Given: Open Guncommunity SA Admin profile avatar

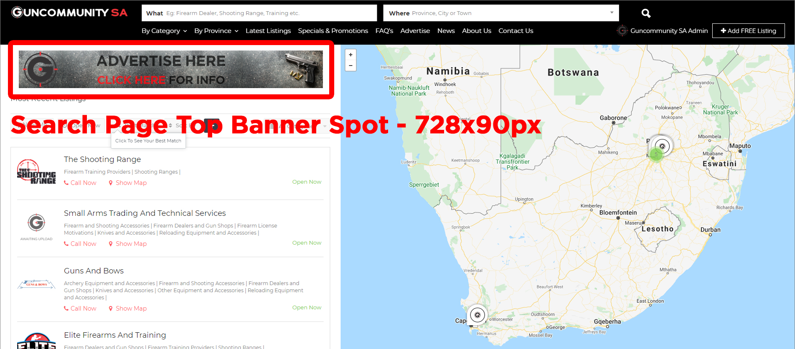Looking at the screenshot, I should [x=622, y=31].
